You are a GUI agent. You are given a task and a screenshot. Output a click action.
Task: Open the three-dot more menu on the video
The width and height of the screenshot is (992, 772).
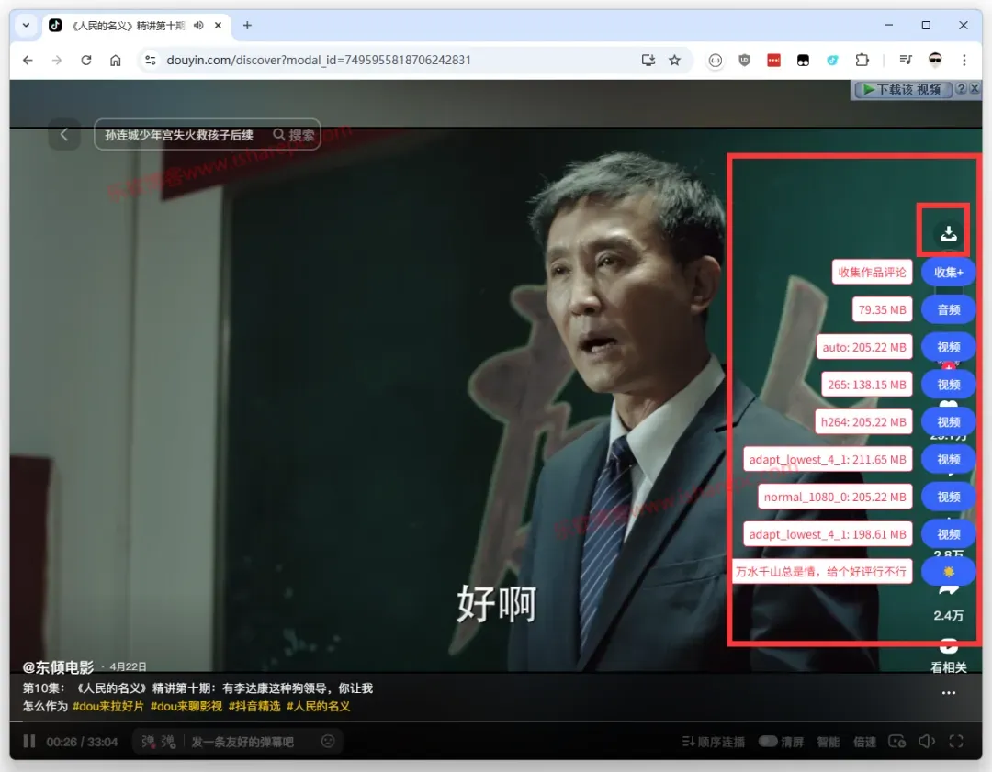tap(948, 693)
